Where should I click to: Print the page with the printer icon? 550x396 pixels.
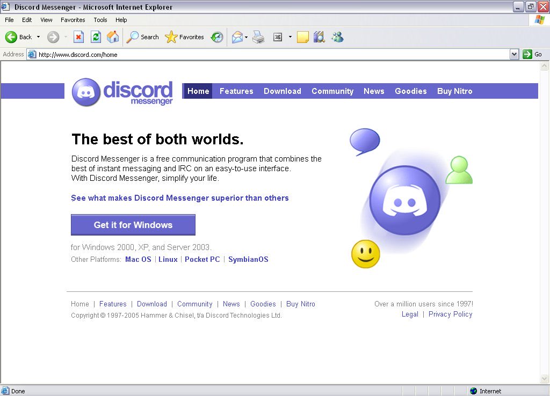click(x=258, y=37)
